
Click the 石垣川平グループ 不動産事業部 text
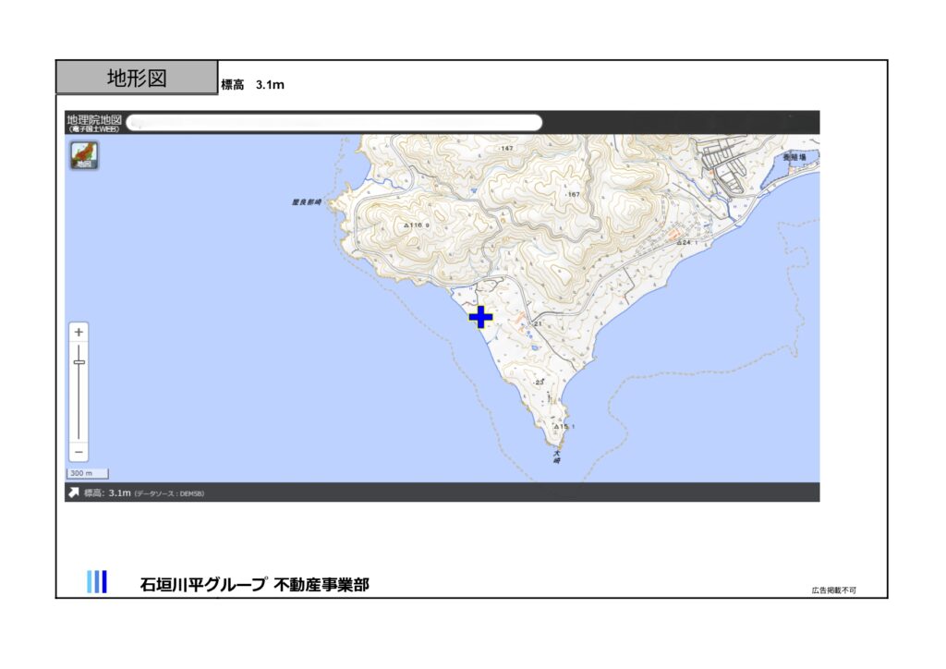(x=254, y=585)
